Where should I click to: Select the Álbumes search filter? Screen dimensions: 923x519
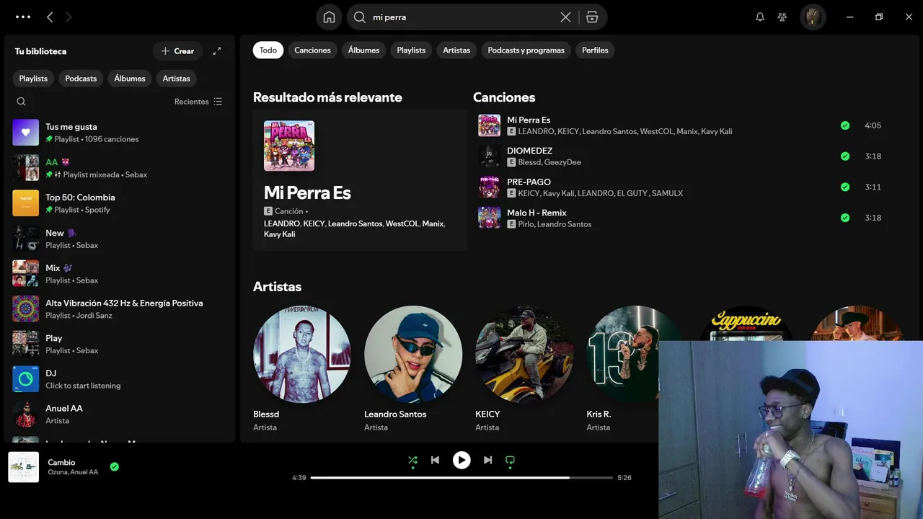click(x=363, y=50)
